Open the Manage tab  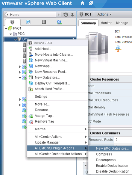tap(122, 23)
